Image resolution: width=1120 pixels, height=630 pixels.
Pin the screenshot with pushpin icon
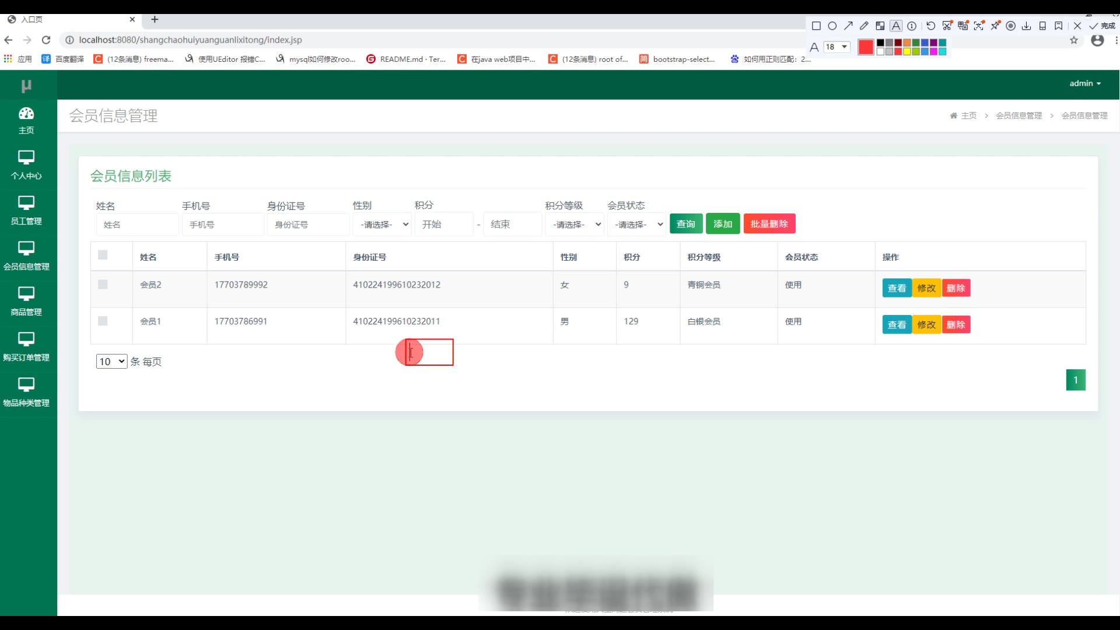coord(995,26)
